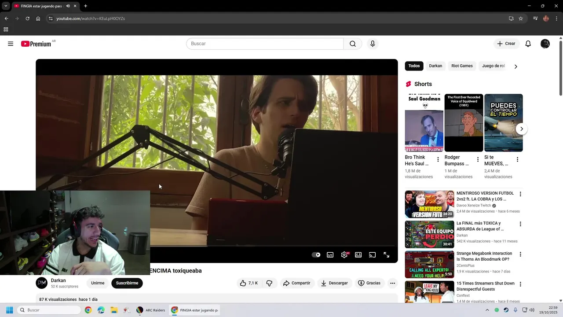Click the Gracias button
This screenshot has width=563, height=317.
[x=369, y=283]
